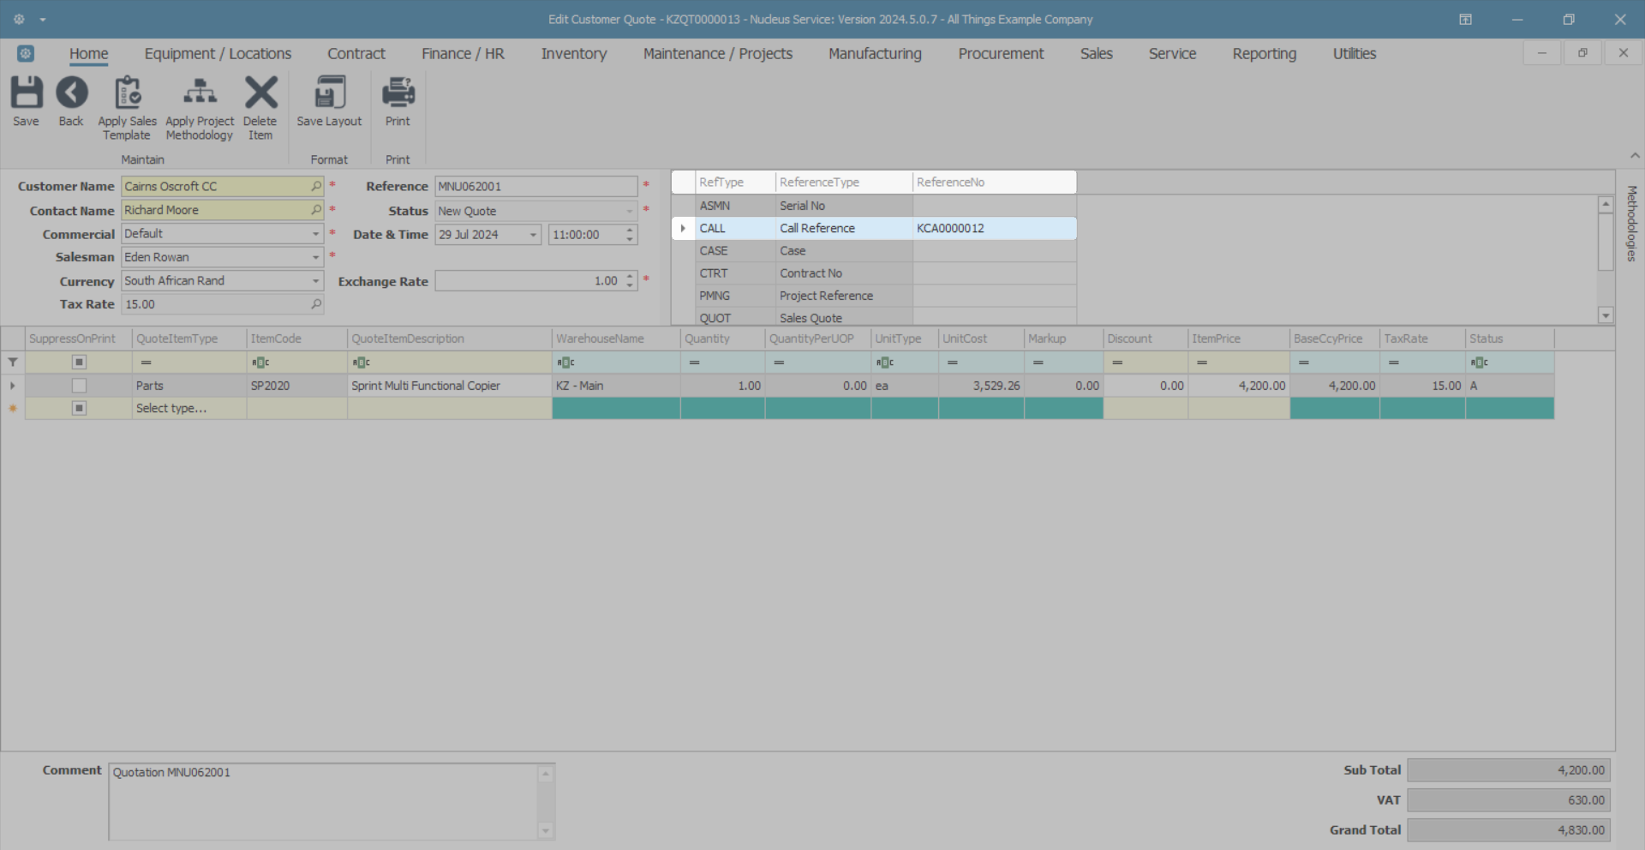Select the SP2020 item code cell

pyautogui.click(x=296, y=386)
